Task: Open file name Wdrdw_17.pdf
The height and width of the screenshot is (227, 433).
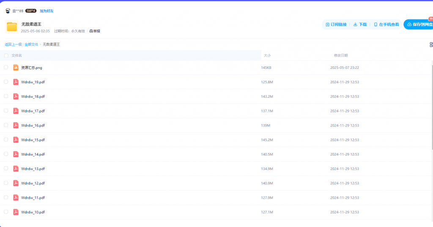Action: pos(33,111)
